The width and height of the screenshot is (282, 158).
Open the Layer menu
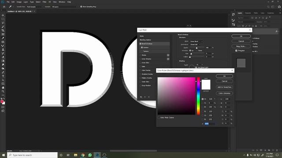click(26, 2)
